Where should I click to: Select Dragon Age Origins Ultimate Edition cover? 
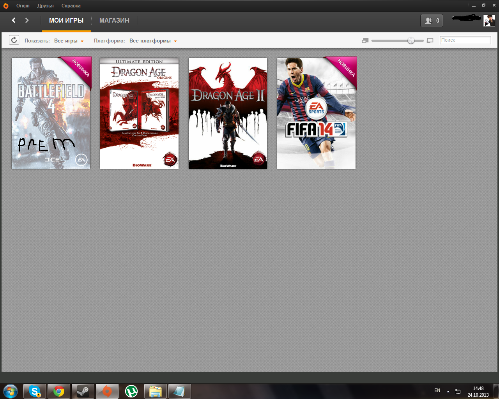tap(140, 113)
